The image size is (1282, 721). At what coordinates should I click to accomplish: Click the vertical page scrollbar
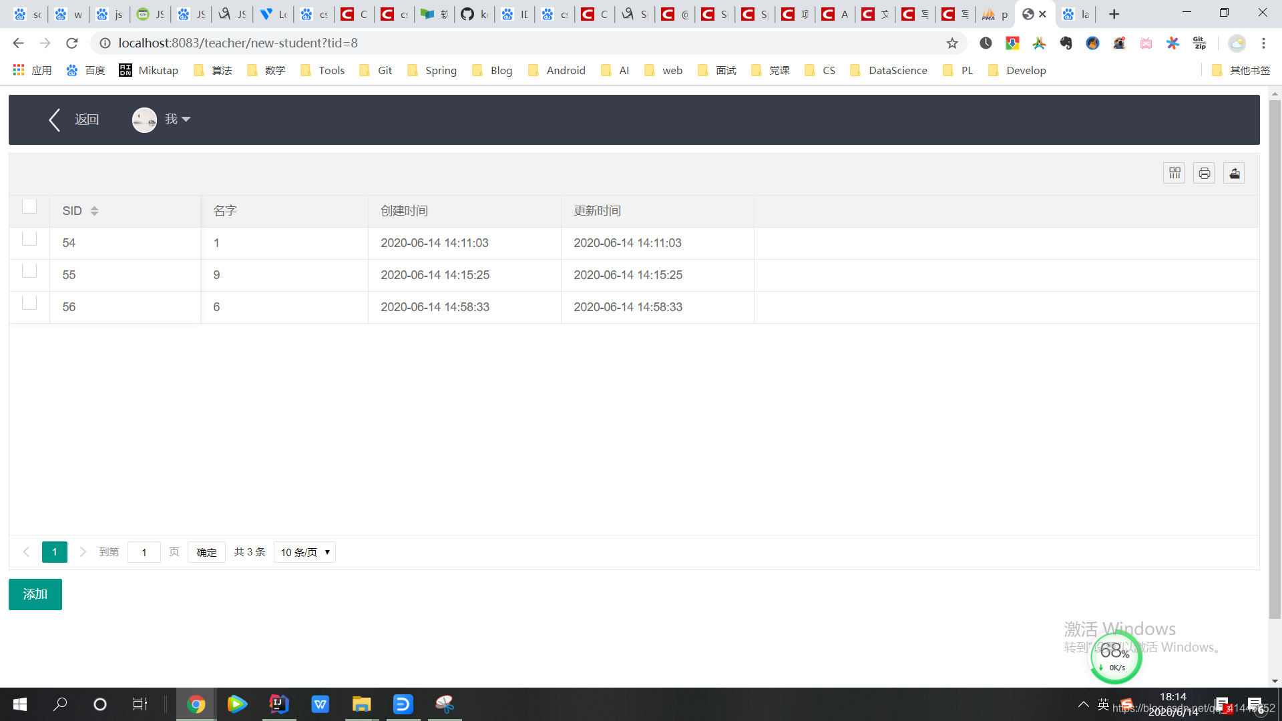point(1275,360)
